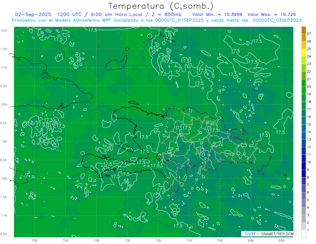Viewport: 316px width, 244px height.
Task: Click the '68W' longitude label
Action: [282, 240]
